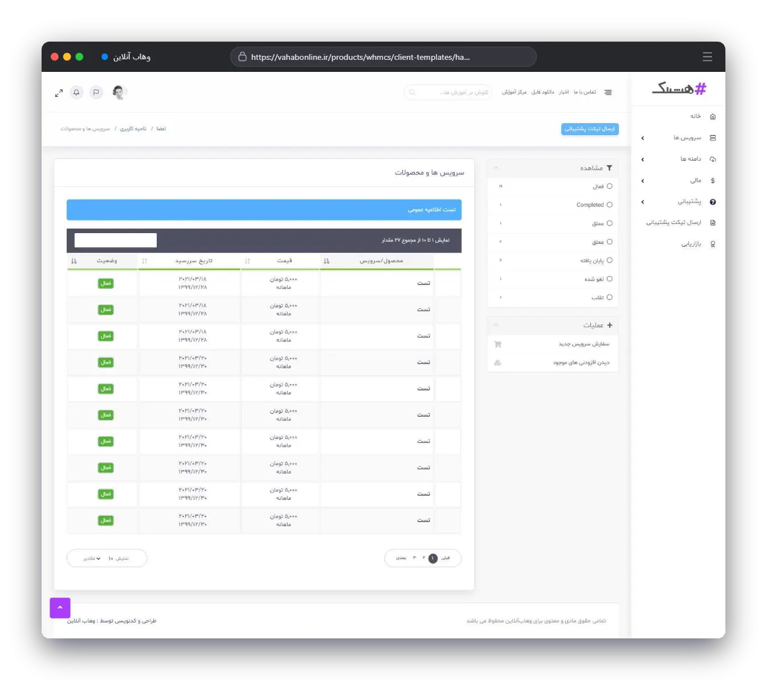The width and height of the screenshot is (767, 680).
Task: Open the نمایش ۱۰ مقادیر entries dropdown
Action: 107,559
